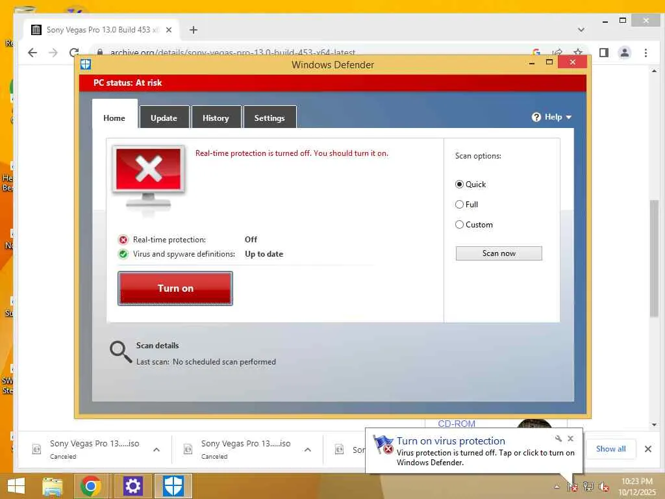
Task: Click the muted volume tray icon
Action: [604, 487]
